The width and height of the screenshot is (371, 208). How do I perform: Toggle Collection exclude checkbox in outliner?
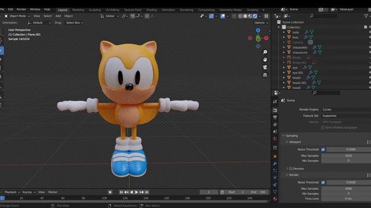(x=365, y=27)
